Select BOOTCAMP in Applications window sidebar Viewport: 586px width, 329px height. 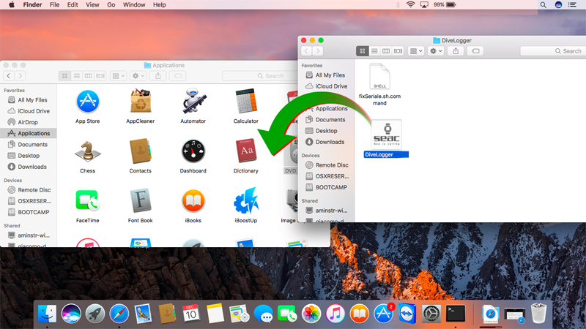click(29, 212)
